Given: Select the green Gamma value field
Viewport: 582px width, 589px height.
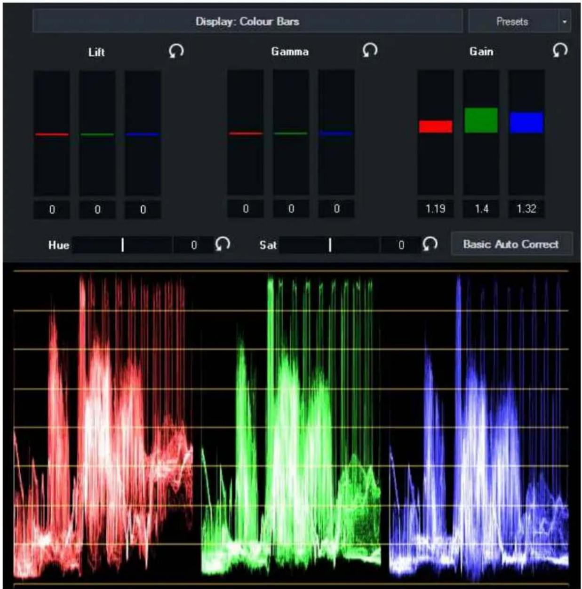Looking at the screenshot, I should (291, 209).
